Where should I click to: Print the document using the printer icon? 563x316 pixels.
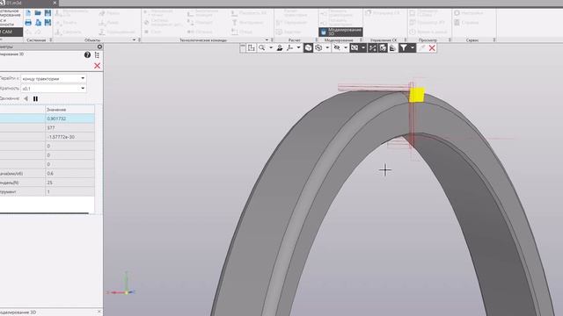[x=28, y=23]
